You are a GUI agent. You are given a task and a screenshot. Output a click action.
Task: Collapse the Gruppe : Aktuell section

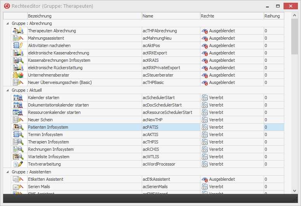pyautogui.click(x=7, y=90)
